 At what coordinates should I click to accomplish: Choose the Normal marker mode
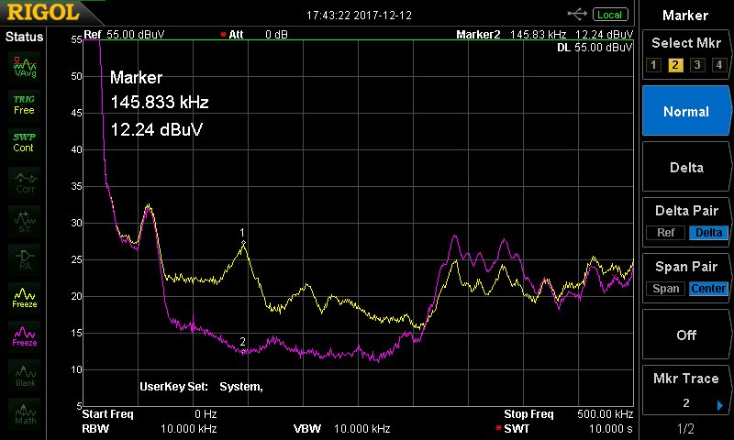[685, 111]
